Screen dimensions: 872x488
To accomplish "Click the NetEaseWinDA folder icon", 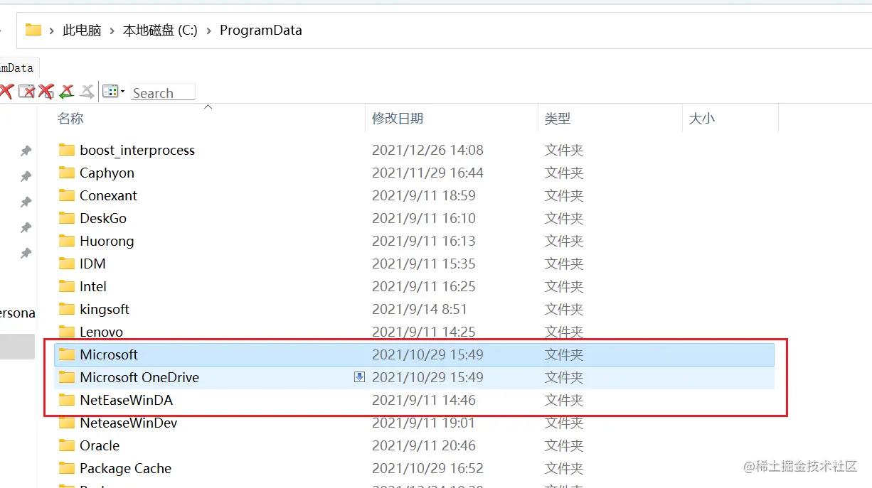I will 67,400.
